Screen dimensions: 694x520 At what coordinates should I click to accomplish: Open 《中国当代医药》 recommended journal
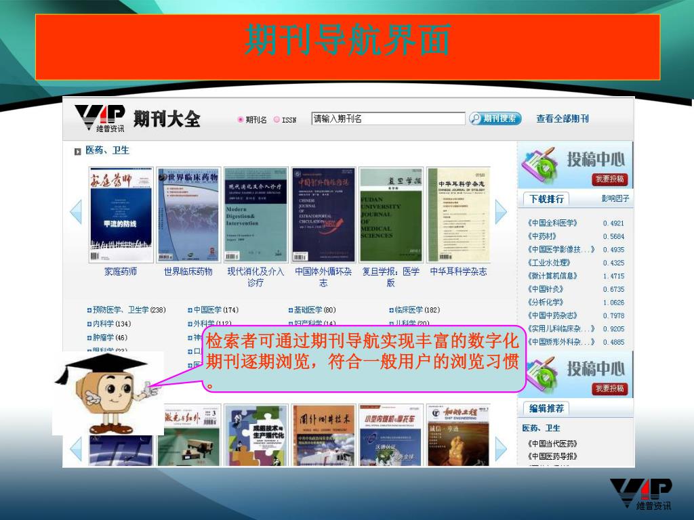coord(552,443)
